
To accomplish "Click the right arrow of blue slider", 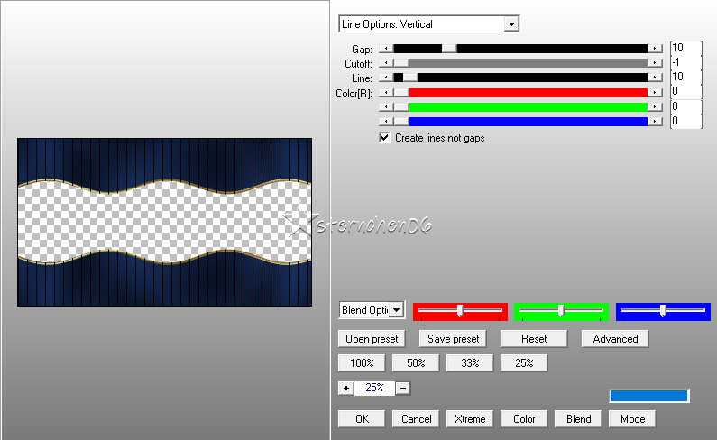I will coord(656,121).
